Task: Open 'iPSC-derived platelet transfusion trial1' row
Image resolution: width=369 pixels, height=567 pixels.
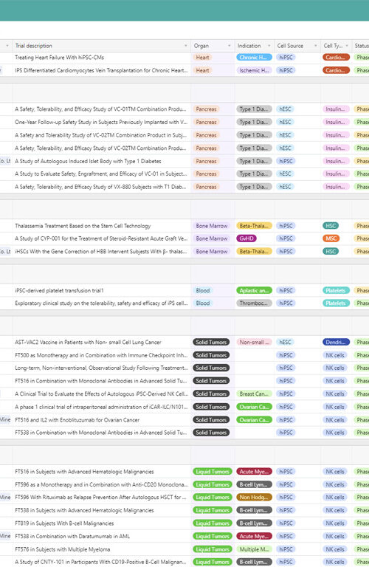Action: (184, 290)
